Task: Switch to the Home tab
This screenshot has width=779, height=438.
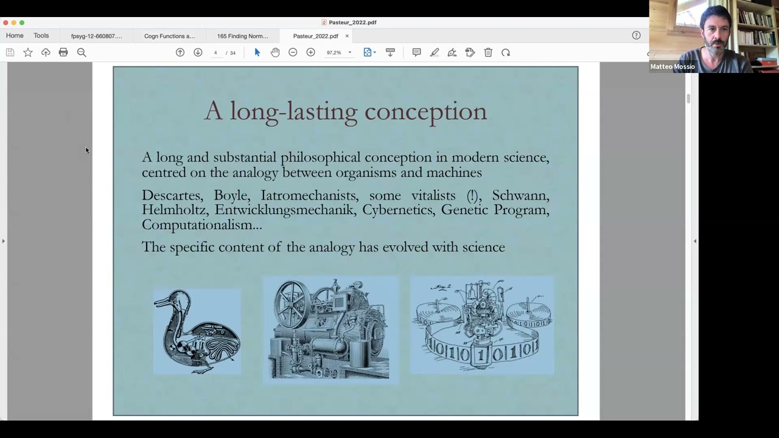Action: (x=15, y=35)
